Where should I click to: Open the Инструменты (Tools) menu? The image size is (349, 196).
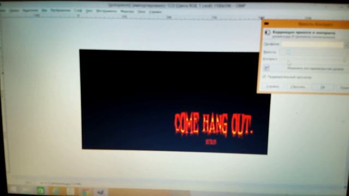[x=106, y=11]
